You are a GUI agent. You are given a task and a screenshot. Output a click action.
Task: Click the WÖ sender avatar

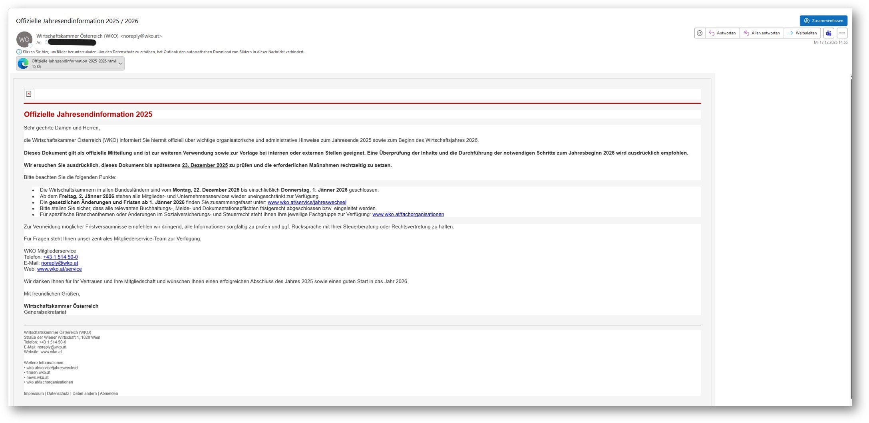coord(24,40)
